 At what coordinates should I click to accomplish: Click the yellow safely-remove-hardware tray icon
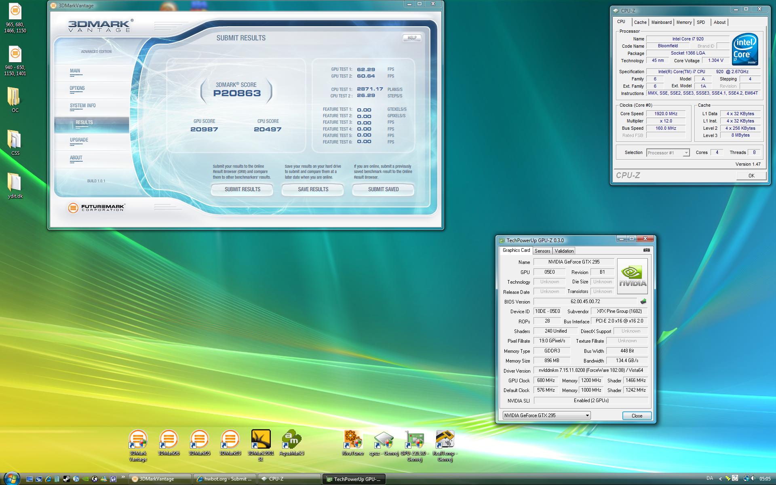(727, 479)
